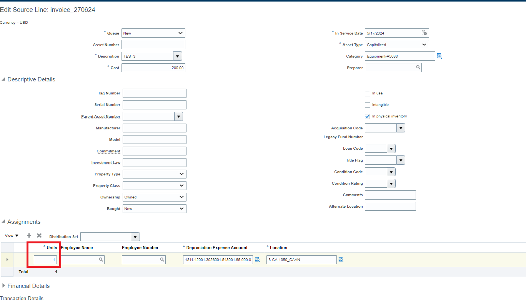Open the In Service Date calendar picker
The height and width of the screenshot is (304, 526).
pyautogui.click(x=424, y=33)
